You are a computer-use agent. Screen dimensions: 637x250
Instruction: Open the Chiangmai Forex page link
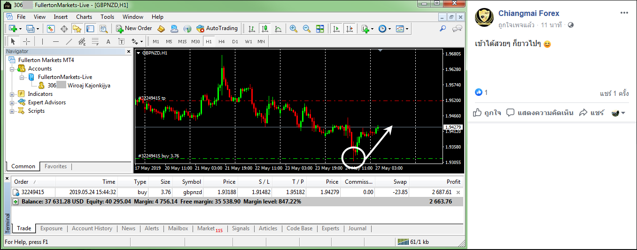click(x=529, y=13)
